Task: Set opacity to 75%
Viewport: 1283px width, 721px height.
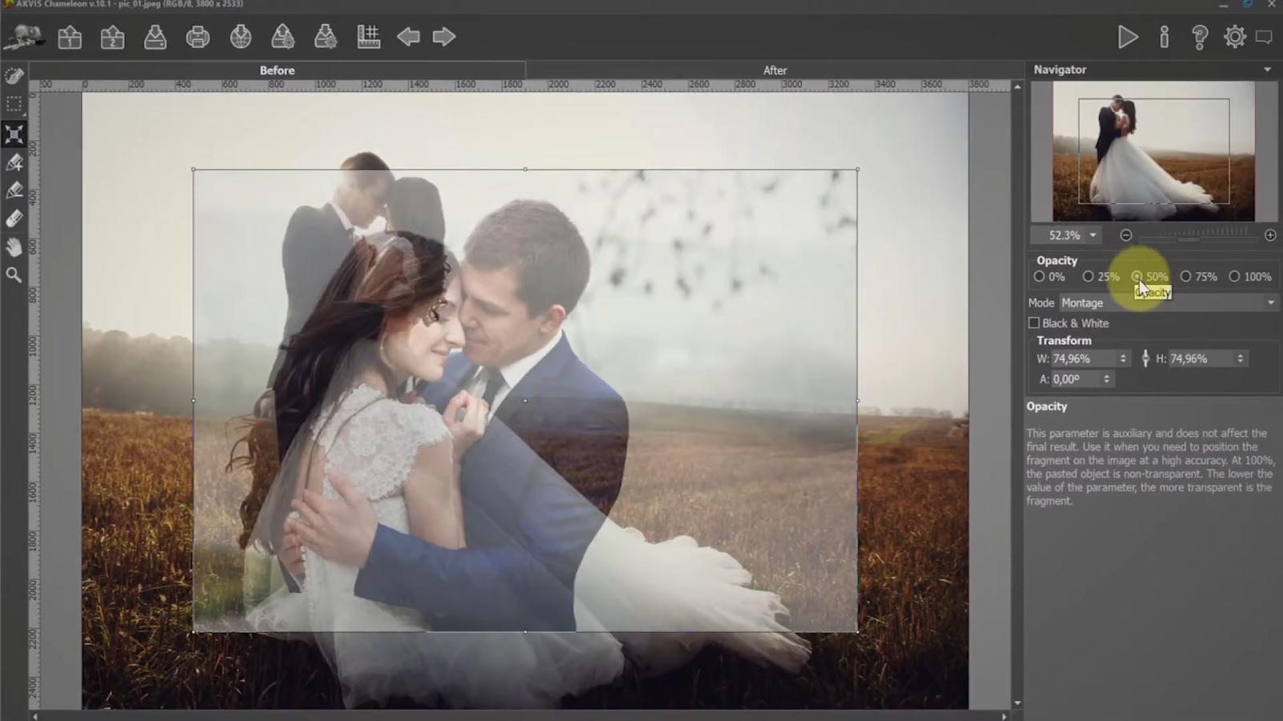Action: [1186, 276]
